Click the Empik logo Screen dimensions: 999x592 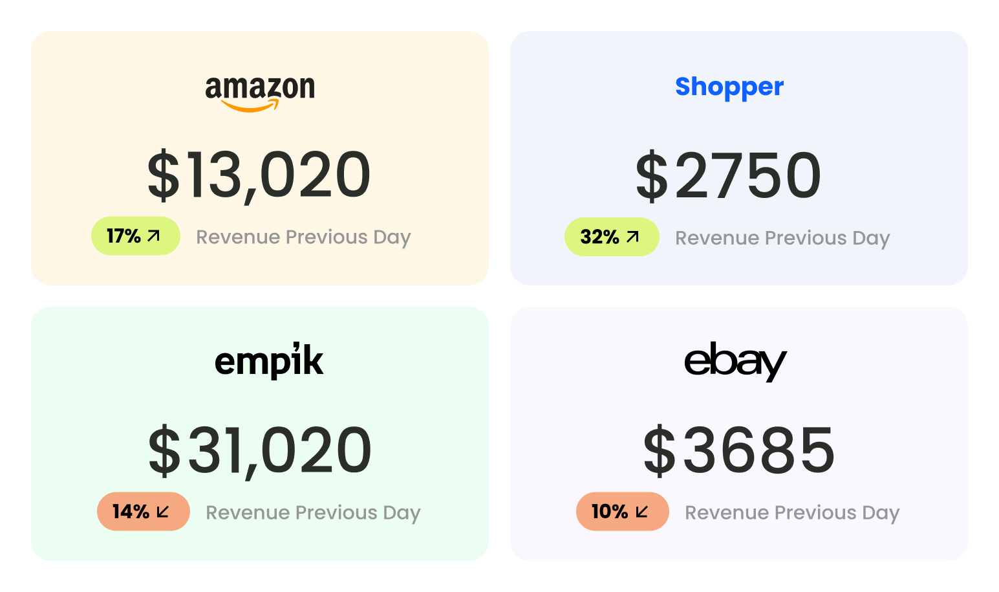pyautogui.click(x=268, y=361)
